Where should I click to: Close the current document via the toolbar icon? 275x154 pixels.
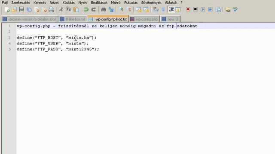pos(37,9)
